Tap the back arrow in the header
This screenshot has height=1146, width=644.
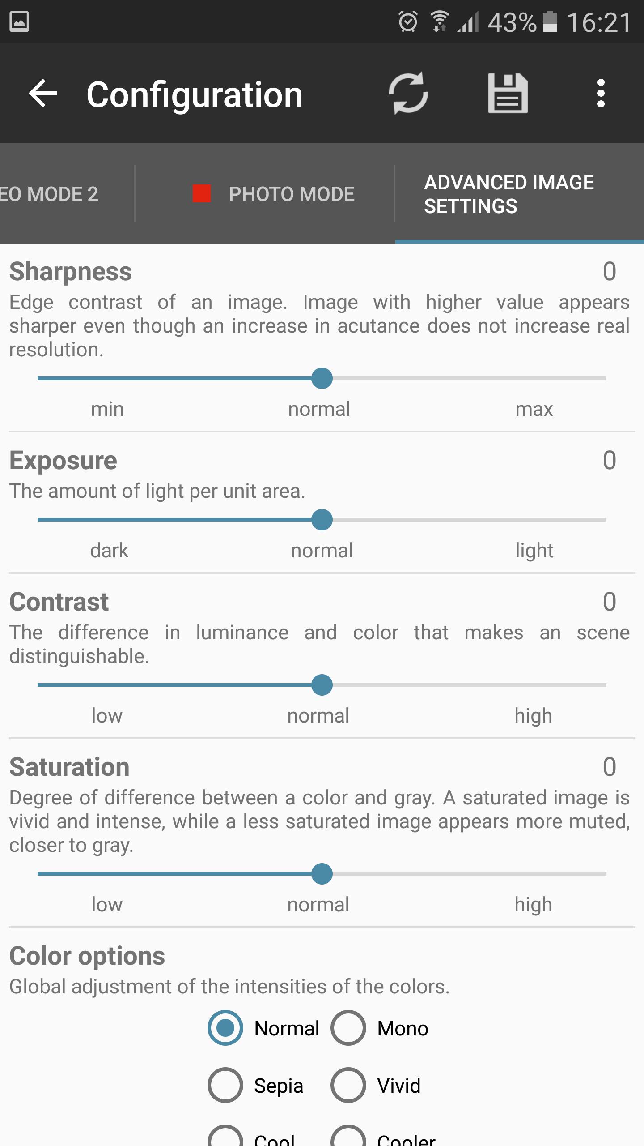click(x=43, y=94)
